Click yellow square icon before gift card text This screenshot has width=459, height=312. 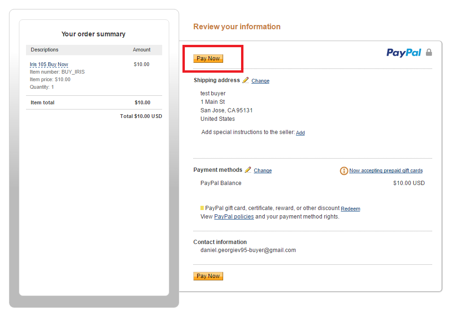(x=202, y=208)
